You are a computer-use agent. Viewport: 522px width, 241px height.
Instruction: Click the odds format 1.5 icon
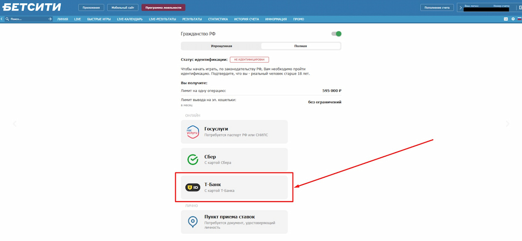506,19
